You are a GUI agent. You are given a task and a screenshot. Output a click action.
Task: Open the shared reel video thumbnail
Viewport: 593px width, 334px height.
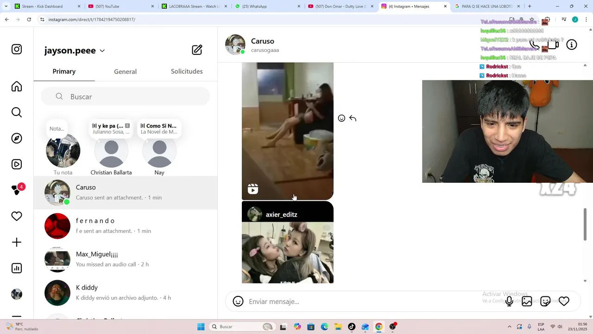[288, 131]
